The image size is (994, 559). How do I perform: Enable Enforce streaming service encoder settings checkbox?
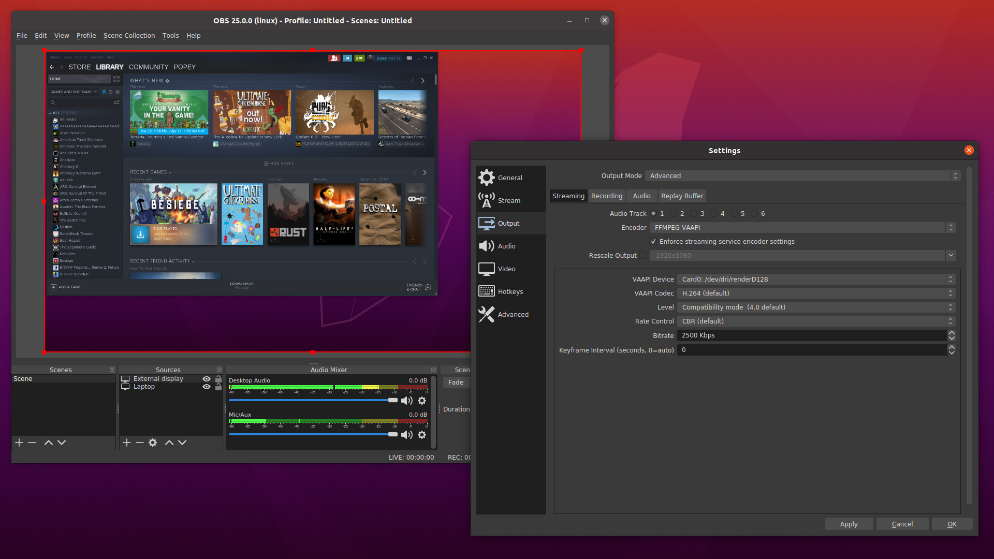[x=652, y=241]
